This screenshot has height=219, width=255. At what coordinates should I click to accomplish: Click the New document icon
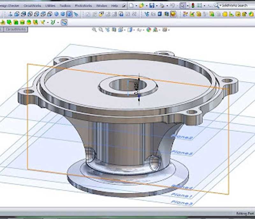(132, 5)
